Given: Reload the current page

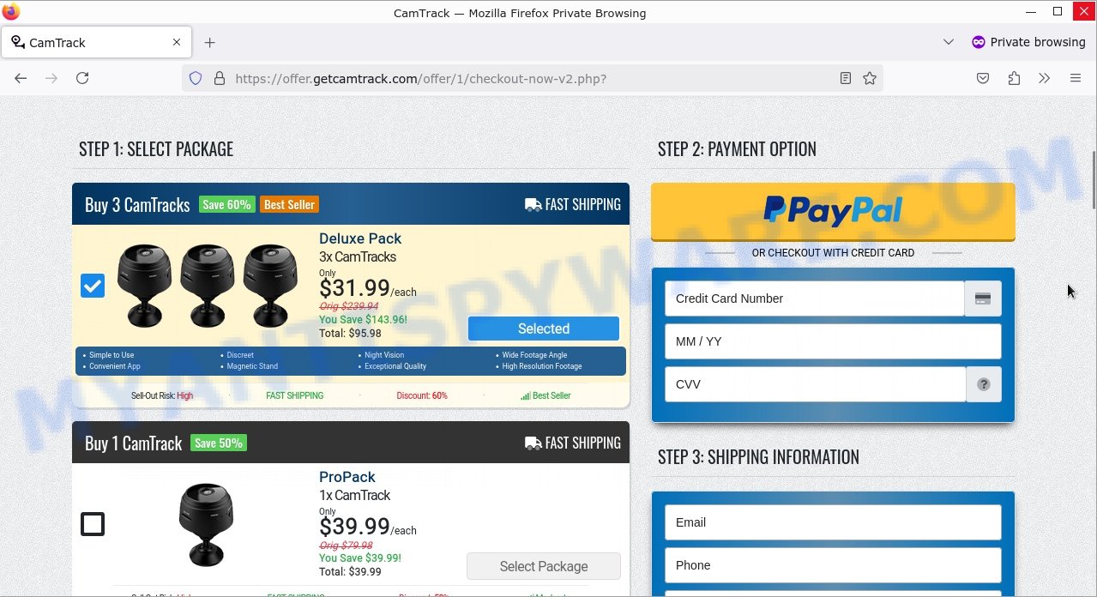Looking at the screenshot, I should [x=82, y=78].
